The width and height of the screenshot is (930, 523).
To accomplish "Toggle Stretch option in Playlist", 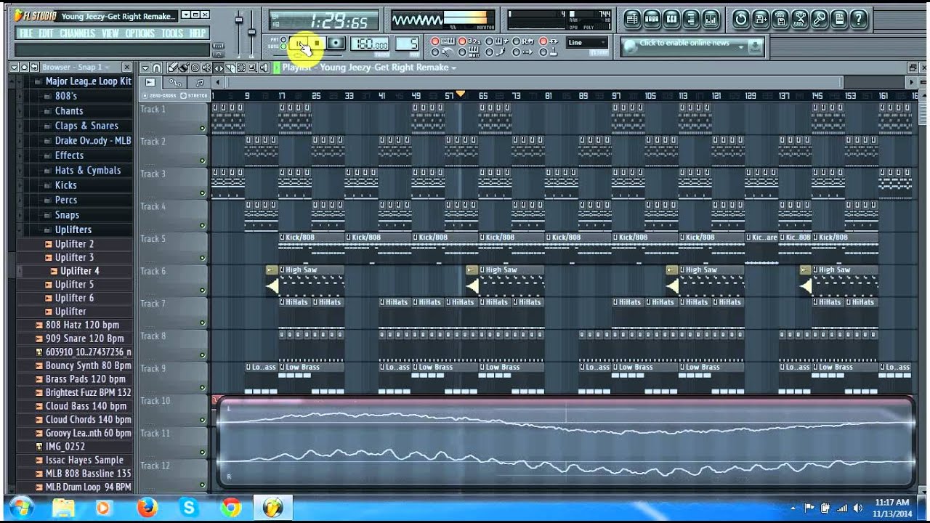I will (x=193, y=95).
